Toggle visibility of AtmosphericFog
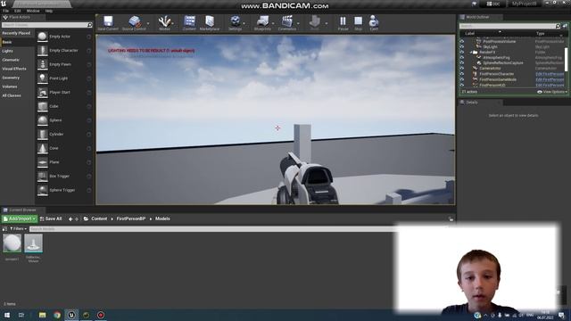This screenshot has width=571, height=321. 462,57
